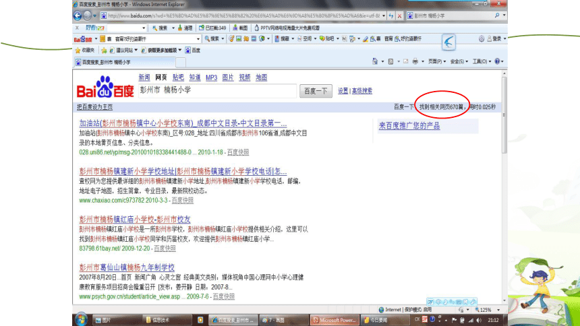Switch to Microsoft PowerPoint taskbar button

pos(335,320)
